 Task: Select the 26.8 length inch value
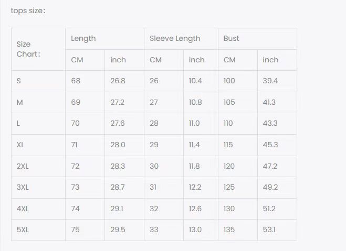pos(118,81)
